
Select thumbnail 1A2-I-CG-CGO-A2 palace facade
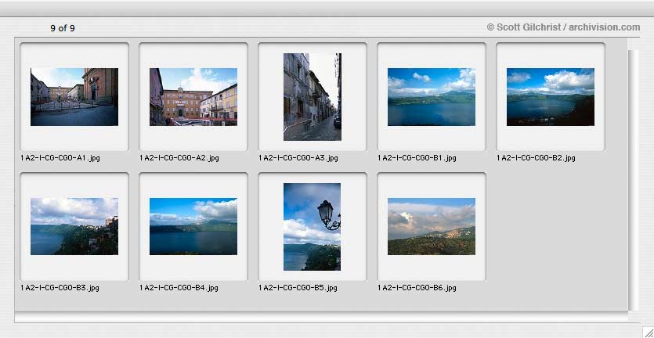pyautogui.click(x=193, y=97)
